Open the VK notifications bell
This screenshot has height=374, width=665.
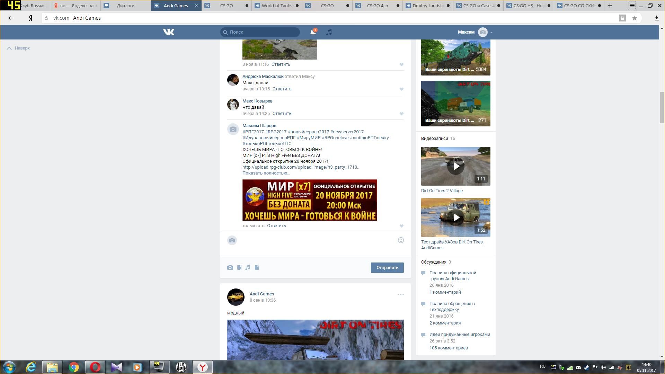coord(313,32)
